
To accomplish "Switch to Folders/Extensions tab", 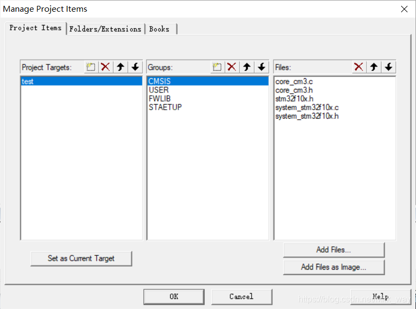I will (x=105, y=29).
